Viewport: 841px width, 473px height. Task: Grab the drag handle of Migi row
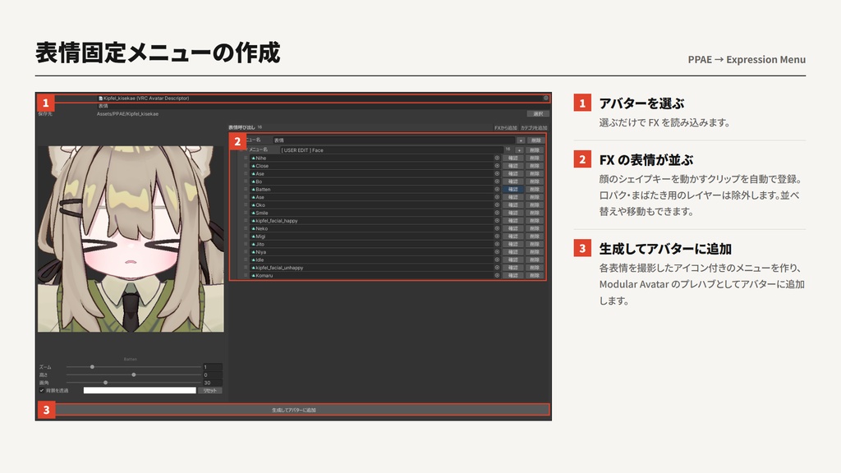point(246,236)
